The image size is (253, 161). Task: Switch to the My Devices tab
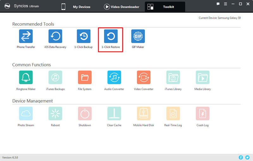(x=76, y=7)
